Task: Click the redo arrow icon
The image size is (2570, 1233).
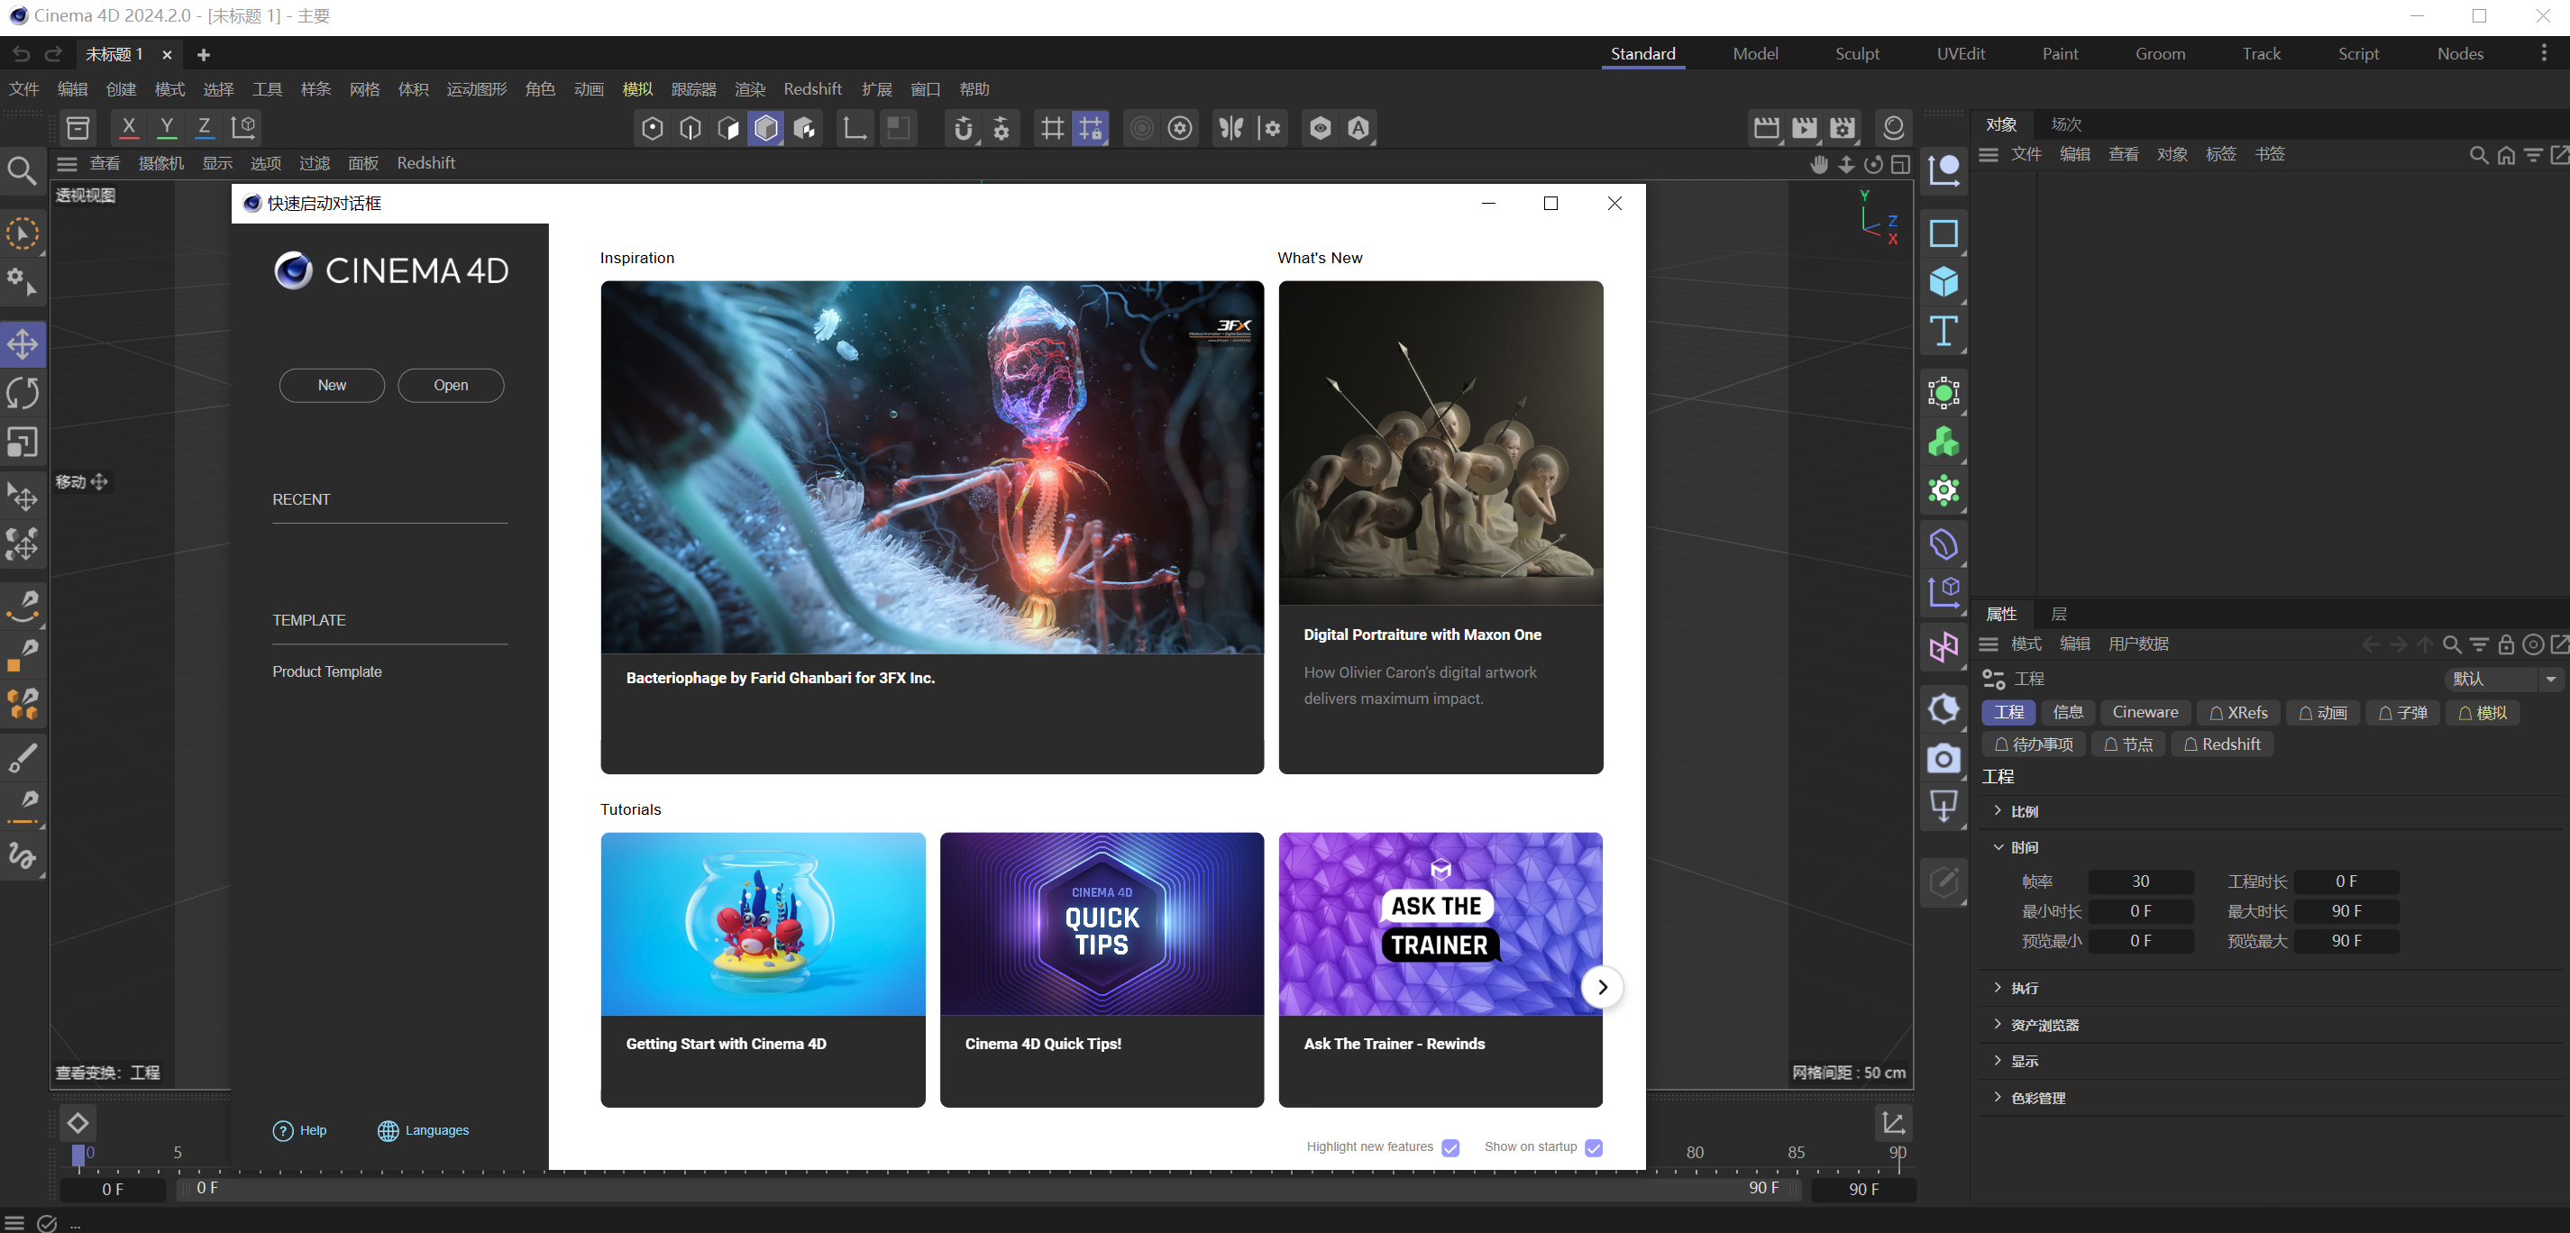Action: [54, 54]
